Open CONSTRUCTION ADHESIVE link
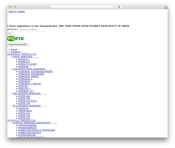Screen dimensions: 175x148 [29, 69]
